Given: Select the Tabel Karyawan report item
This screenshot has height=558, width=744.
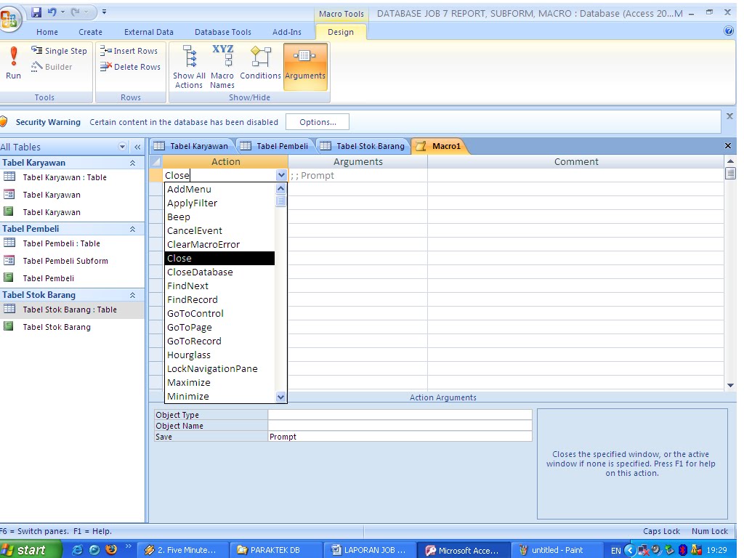Looking at the screenshot, I should 52,212.
